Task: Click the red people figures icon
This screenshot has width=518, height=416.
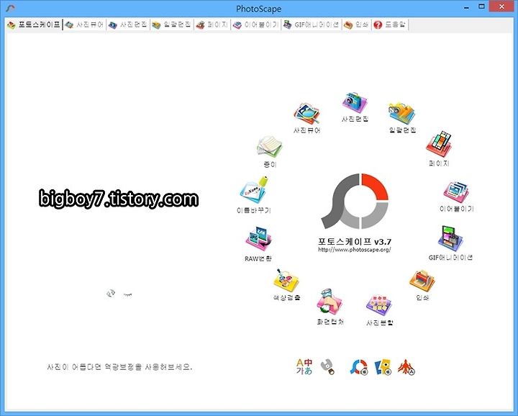Action: tap(406, 367)
